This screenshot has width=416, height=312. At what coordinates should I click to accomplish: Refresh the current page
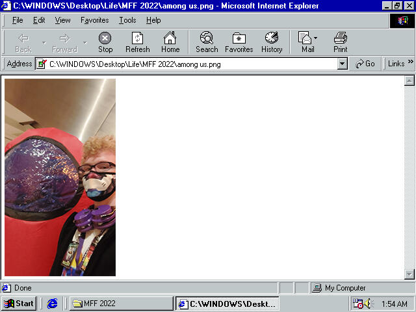[x=137, y=42]
